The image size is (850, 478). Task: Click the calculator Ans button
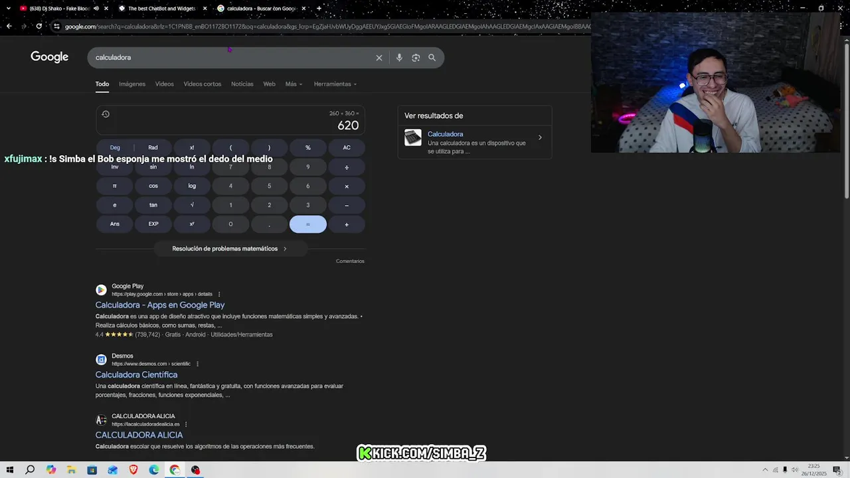click(115, 224)
